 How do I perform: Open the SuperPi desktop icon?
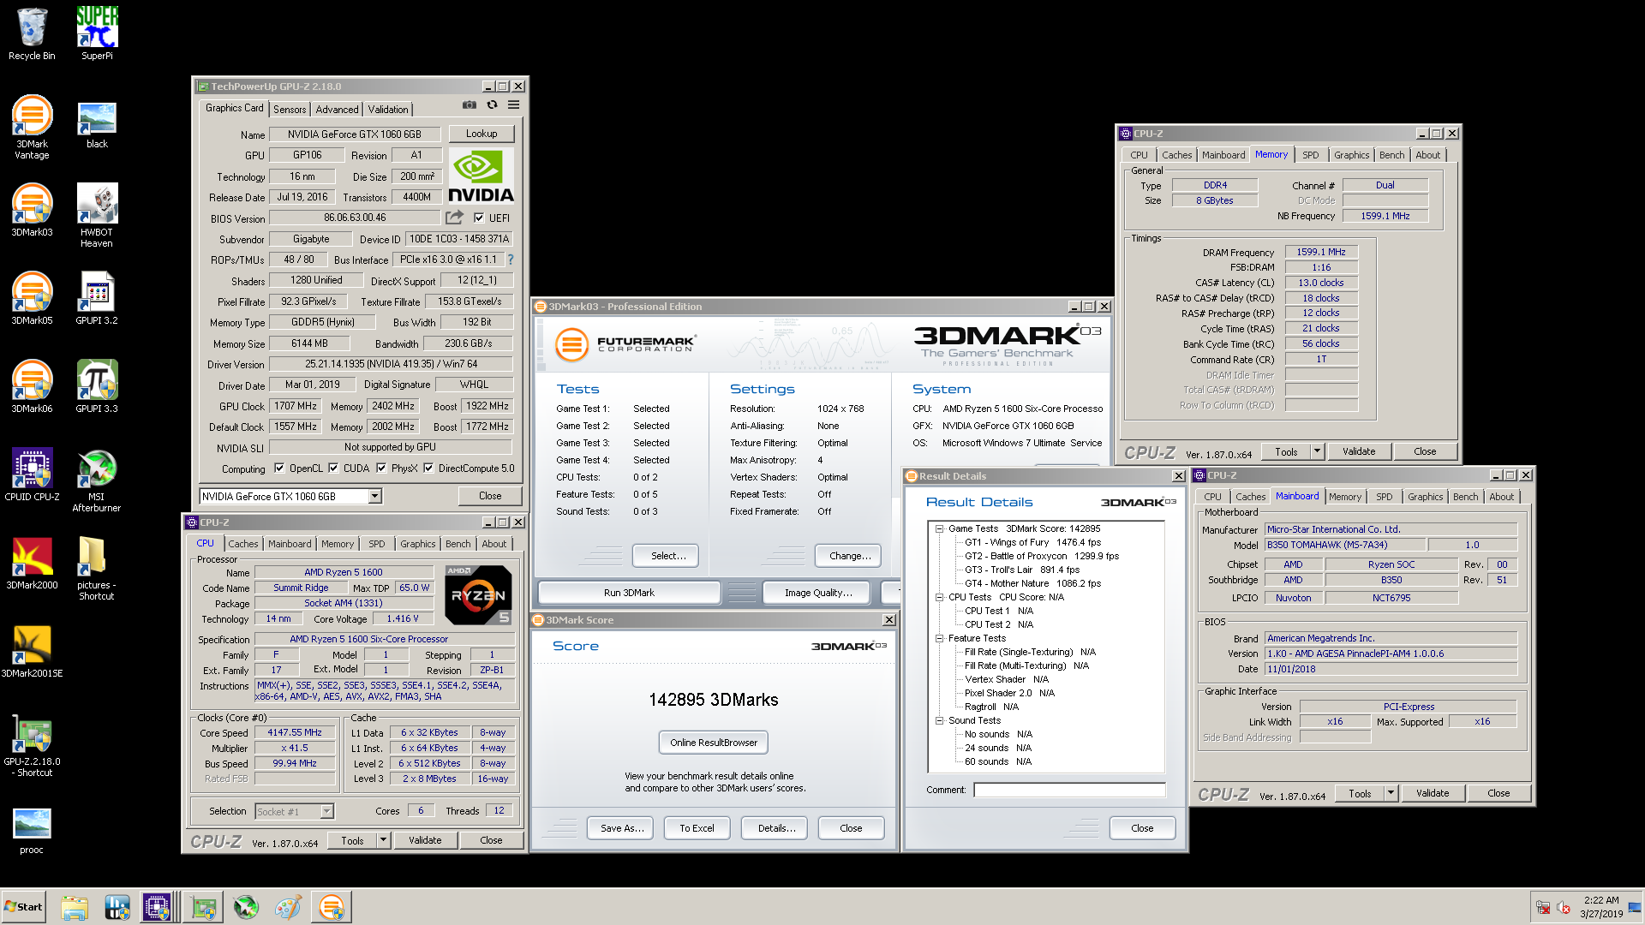[97, 34]
